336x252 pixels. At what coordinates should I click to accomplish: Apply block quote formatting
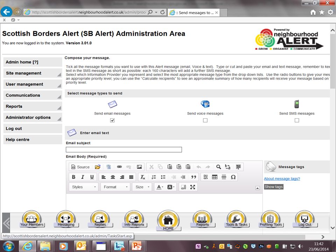pyautogui.click(x=194, y=177)
